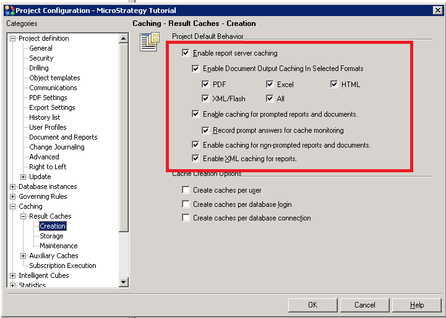Select Database instances in the tree

48,186
